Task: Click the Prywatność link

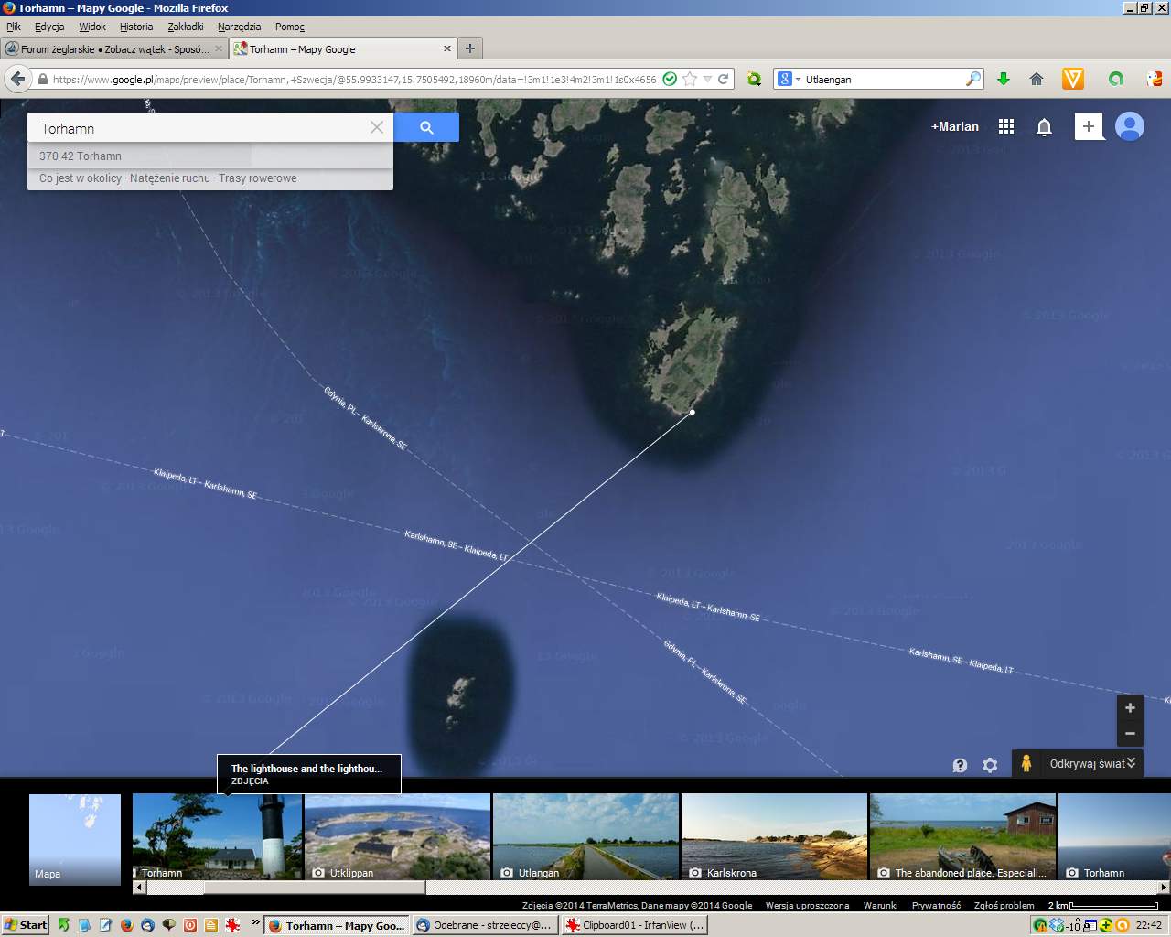Action: [x=936, y=905]
